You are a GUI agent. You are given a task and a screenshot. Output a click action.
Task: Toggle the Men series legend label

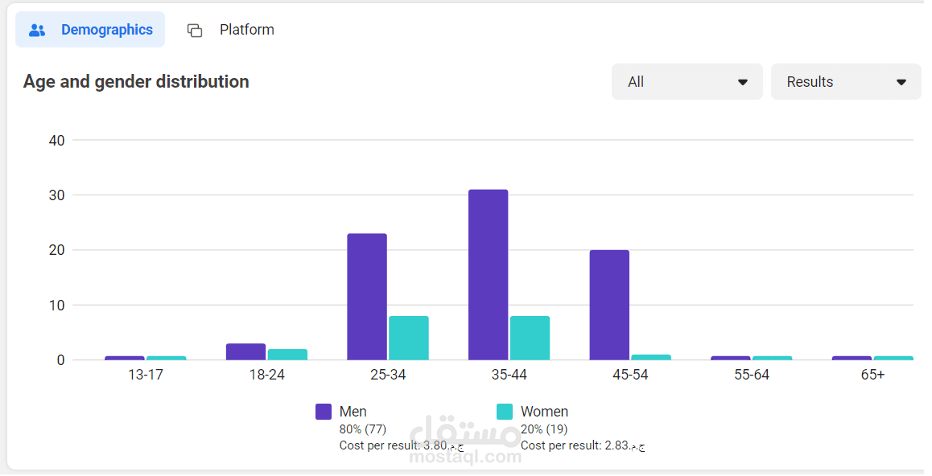tap(353, 412)
